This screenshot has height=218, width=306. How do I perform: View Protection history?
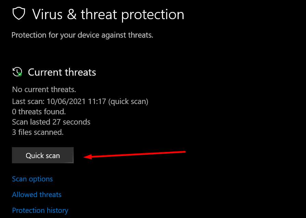click(40, 210)
